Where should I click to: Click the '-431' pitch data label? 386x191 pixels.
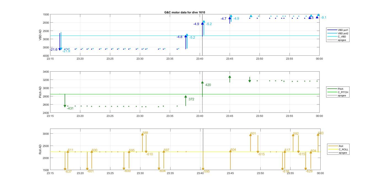tap(70, 109)
